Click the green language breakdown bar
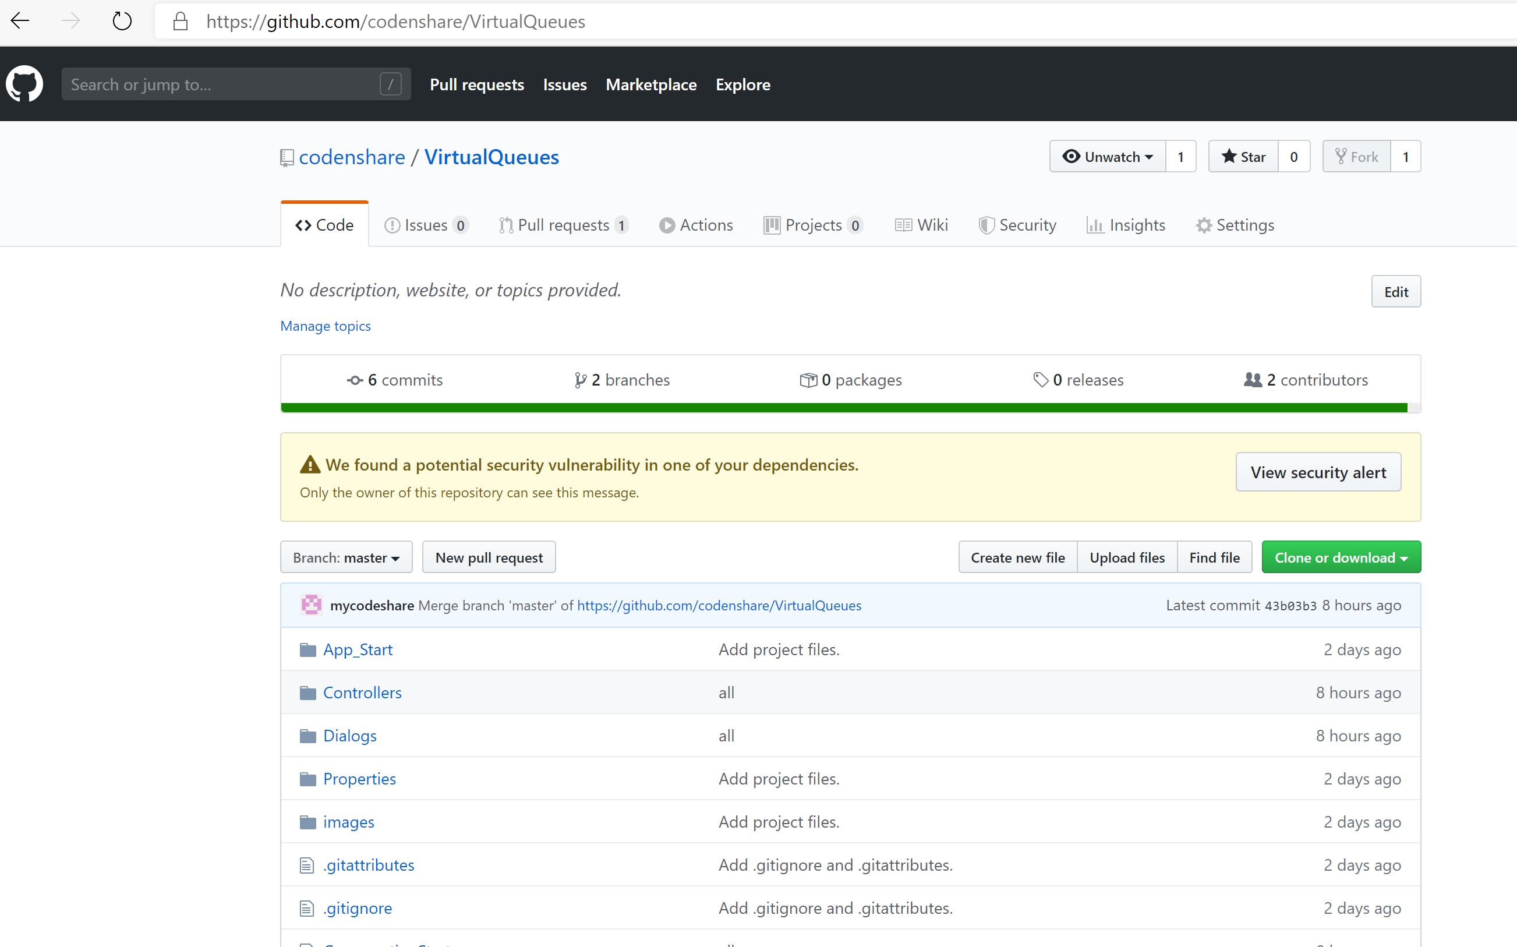This screenshot has height=947, width=1517. [843, 408]
